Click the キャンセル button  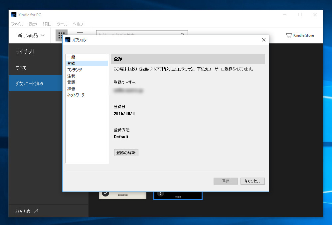point(252,181)
